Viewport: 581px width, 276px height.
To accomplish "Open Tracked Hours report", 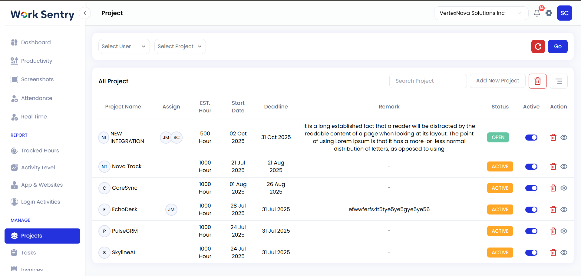I will coord(40,151).
